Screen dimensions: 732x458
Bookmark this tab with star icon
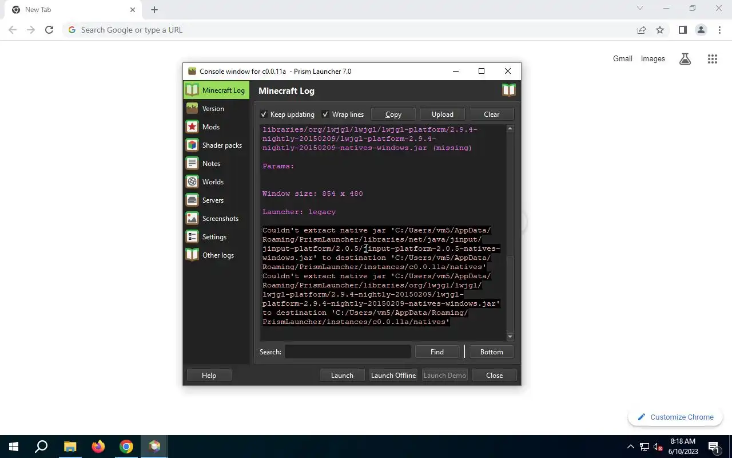coord(660,30)
